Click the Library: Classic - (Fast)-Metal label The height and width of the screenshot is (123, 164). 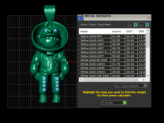click(x=95, y=25)
